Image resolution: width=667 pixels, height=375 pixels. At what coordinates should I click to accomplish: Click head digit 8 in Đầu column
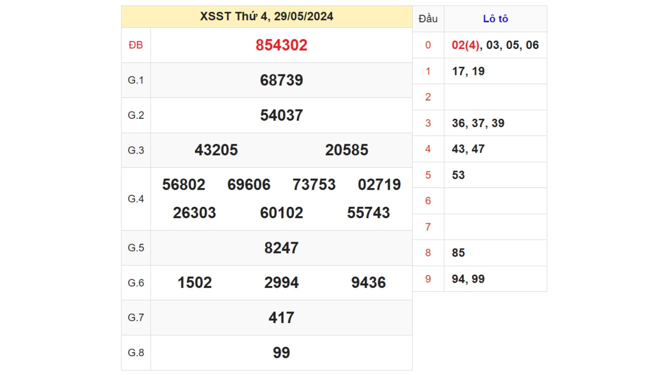[x=428, y=253]
